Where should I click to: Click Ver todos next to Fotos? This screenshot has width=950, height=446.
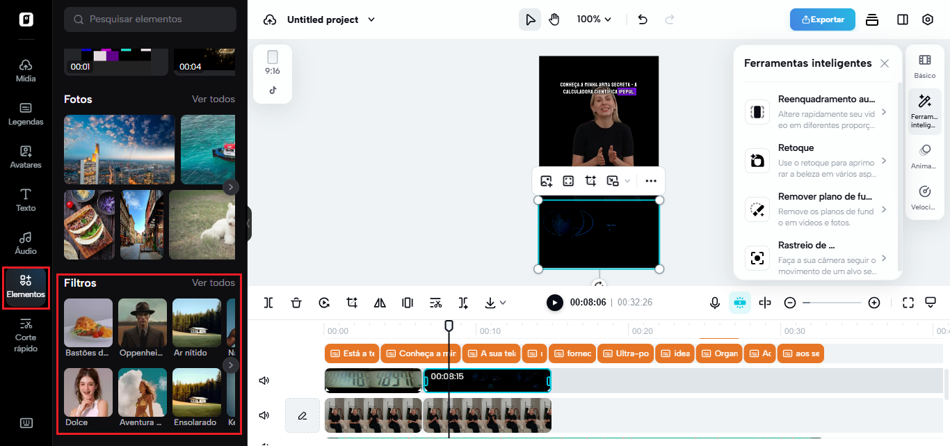point(214,99)
